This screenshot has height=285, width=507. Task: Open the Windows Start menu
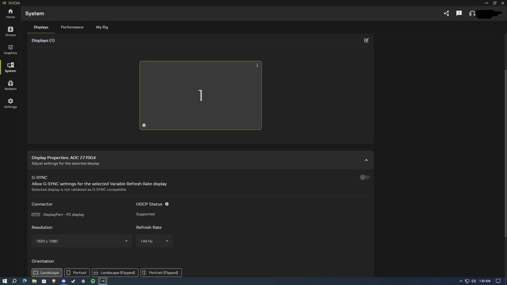[x=5, y=281]
